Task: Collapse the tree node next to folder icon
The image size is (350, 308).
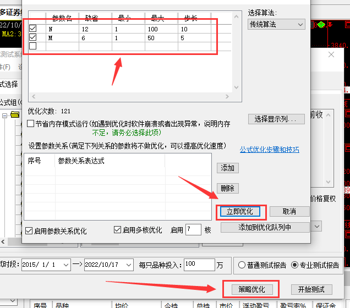Action: [4, 116]
